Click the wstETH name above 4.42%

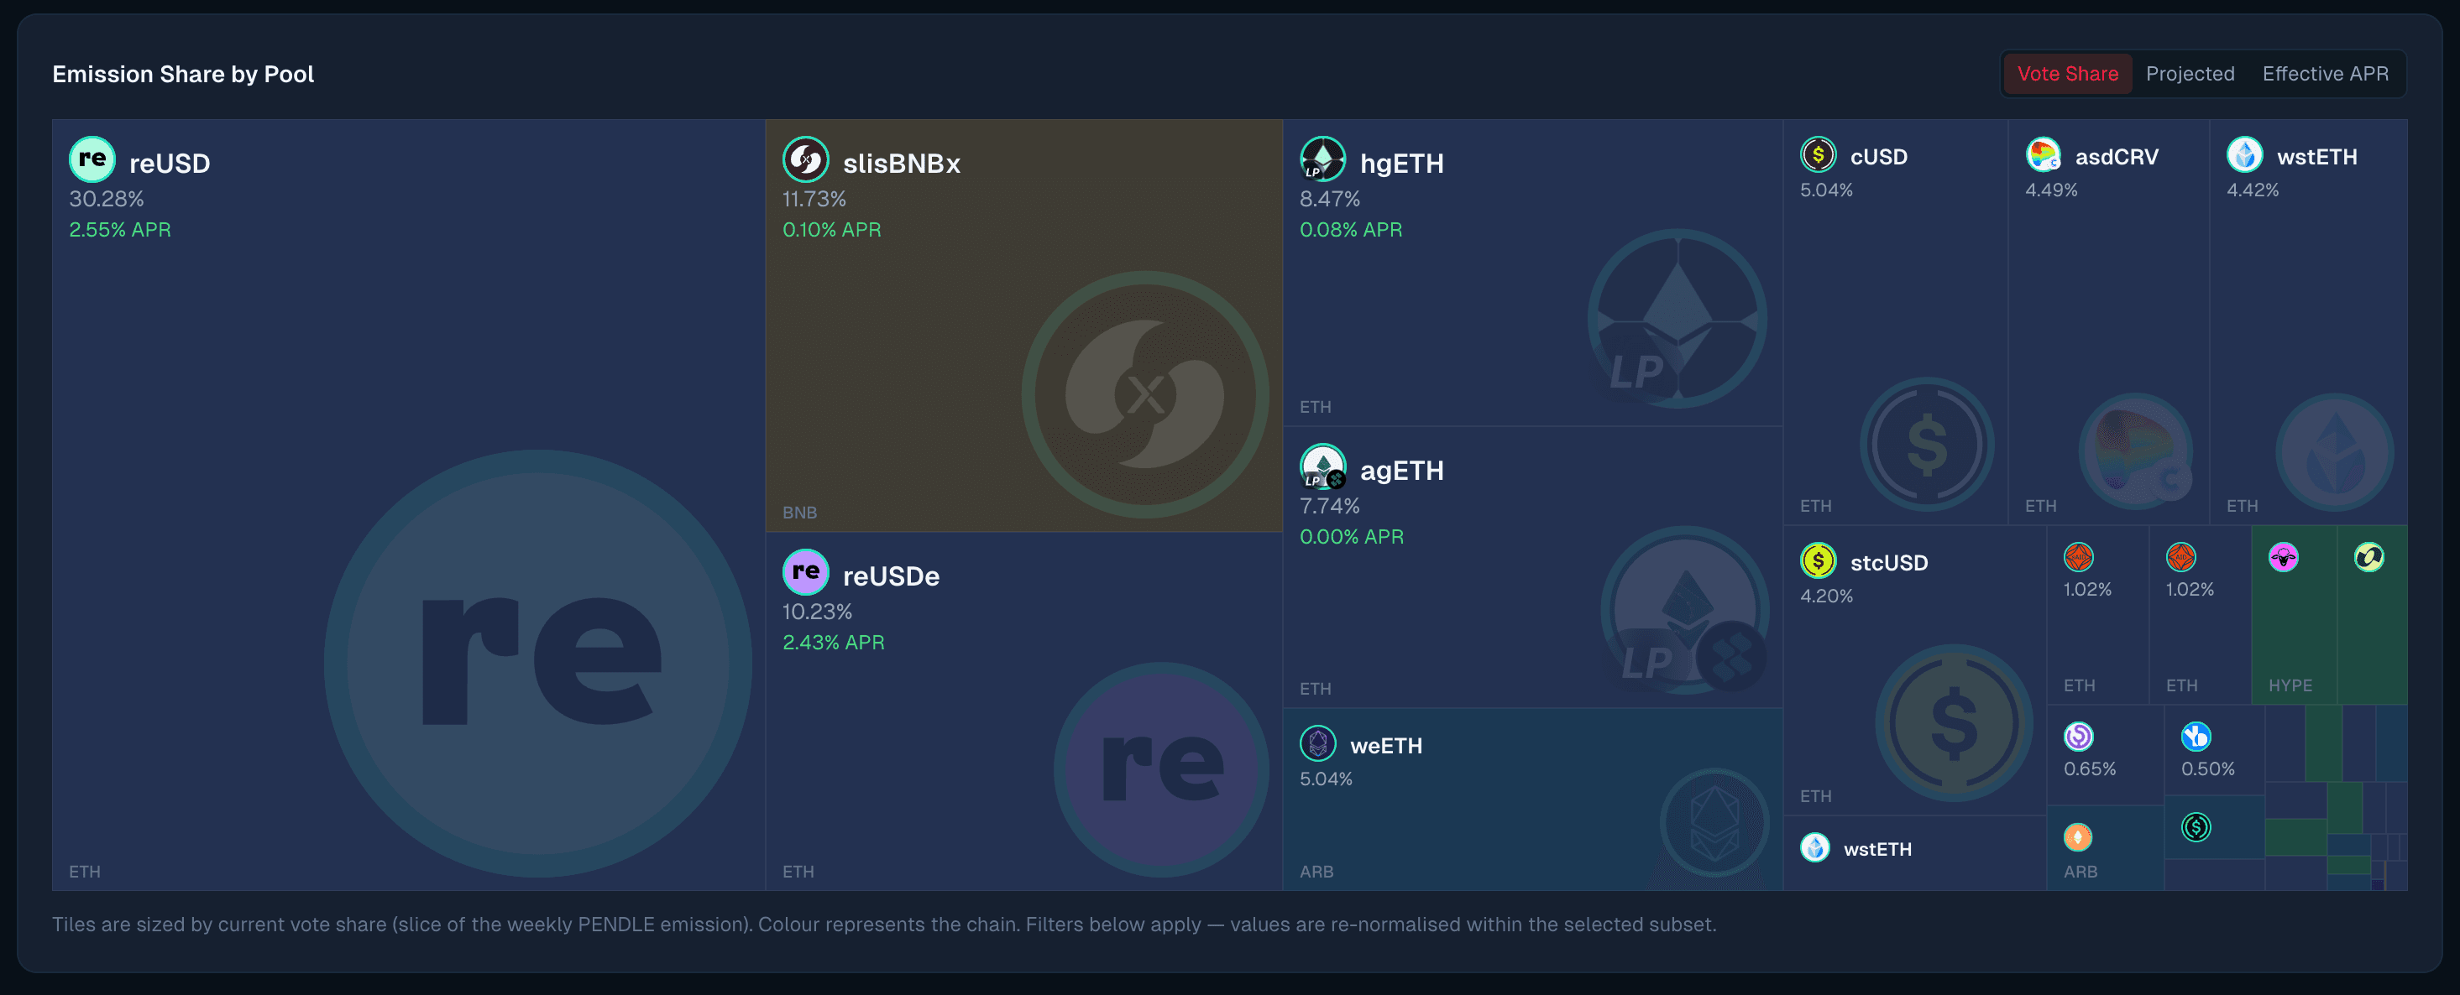click(x=2318, y=156)
